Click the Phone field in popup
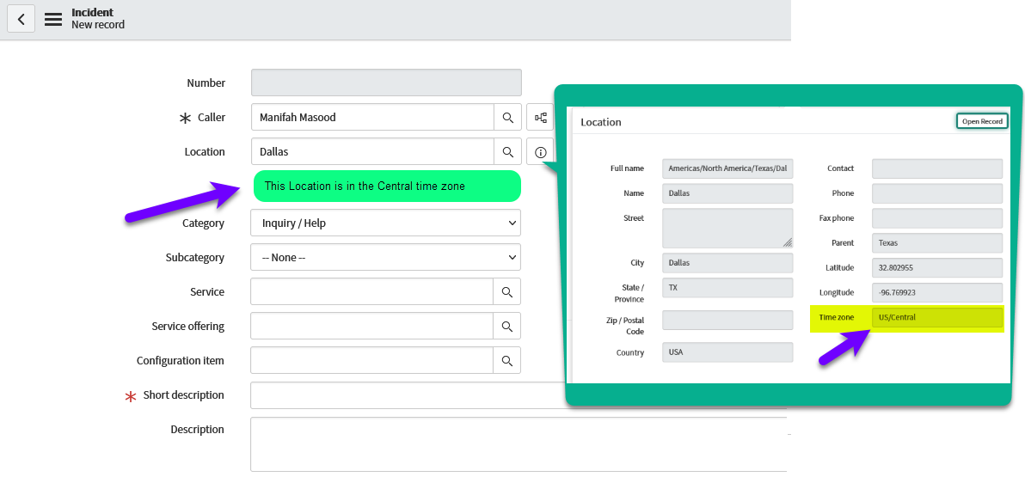The width and height of the screenshot is (1025, 477). (x=937, y=193)
